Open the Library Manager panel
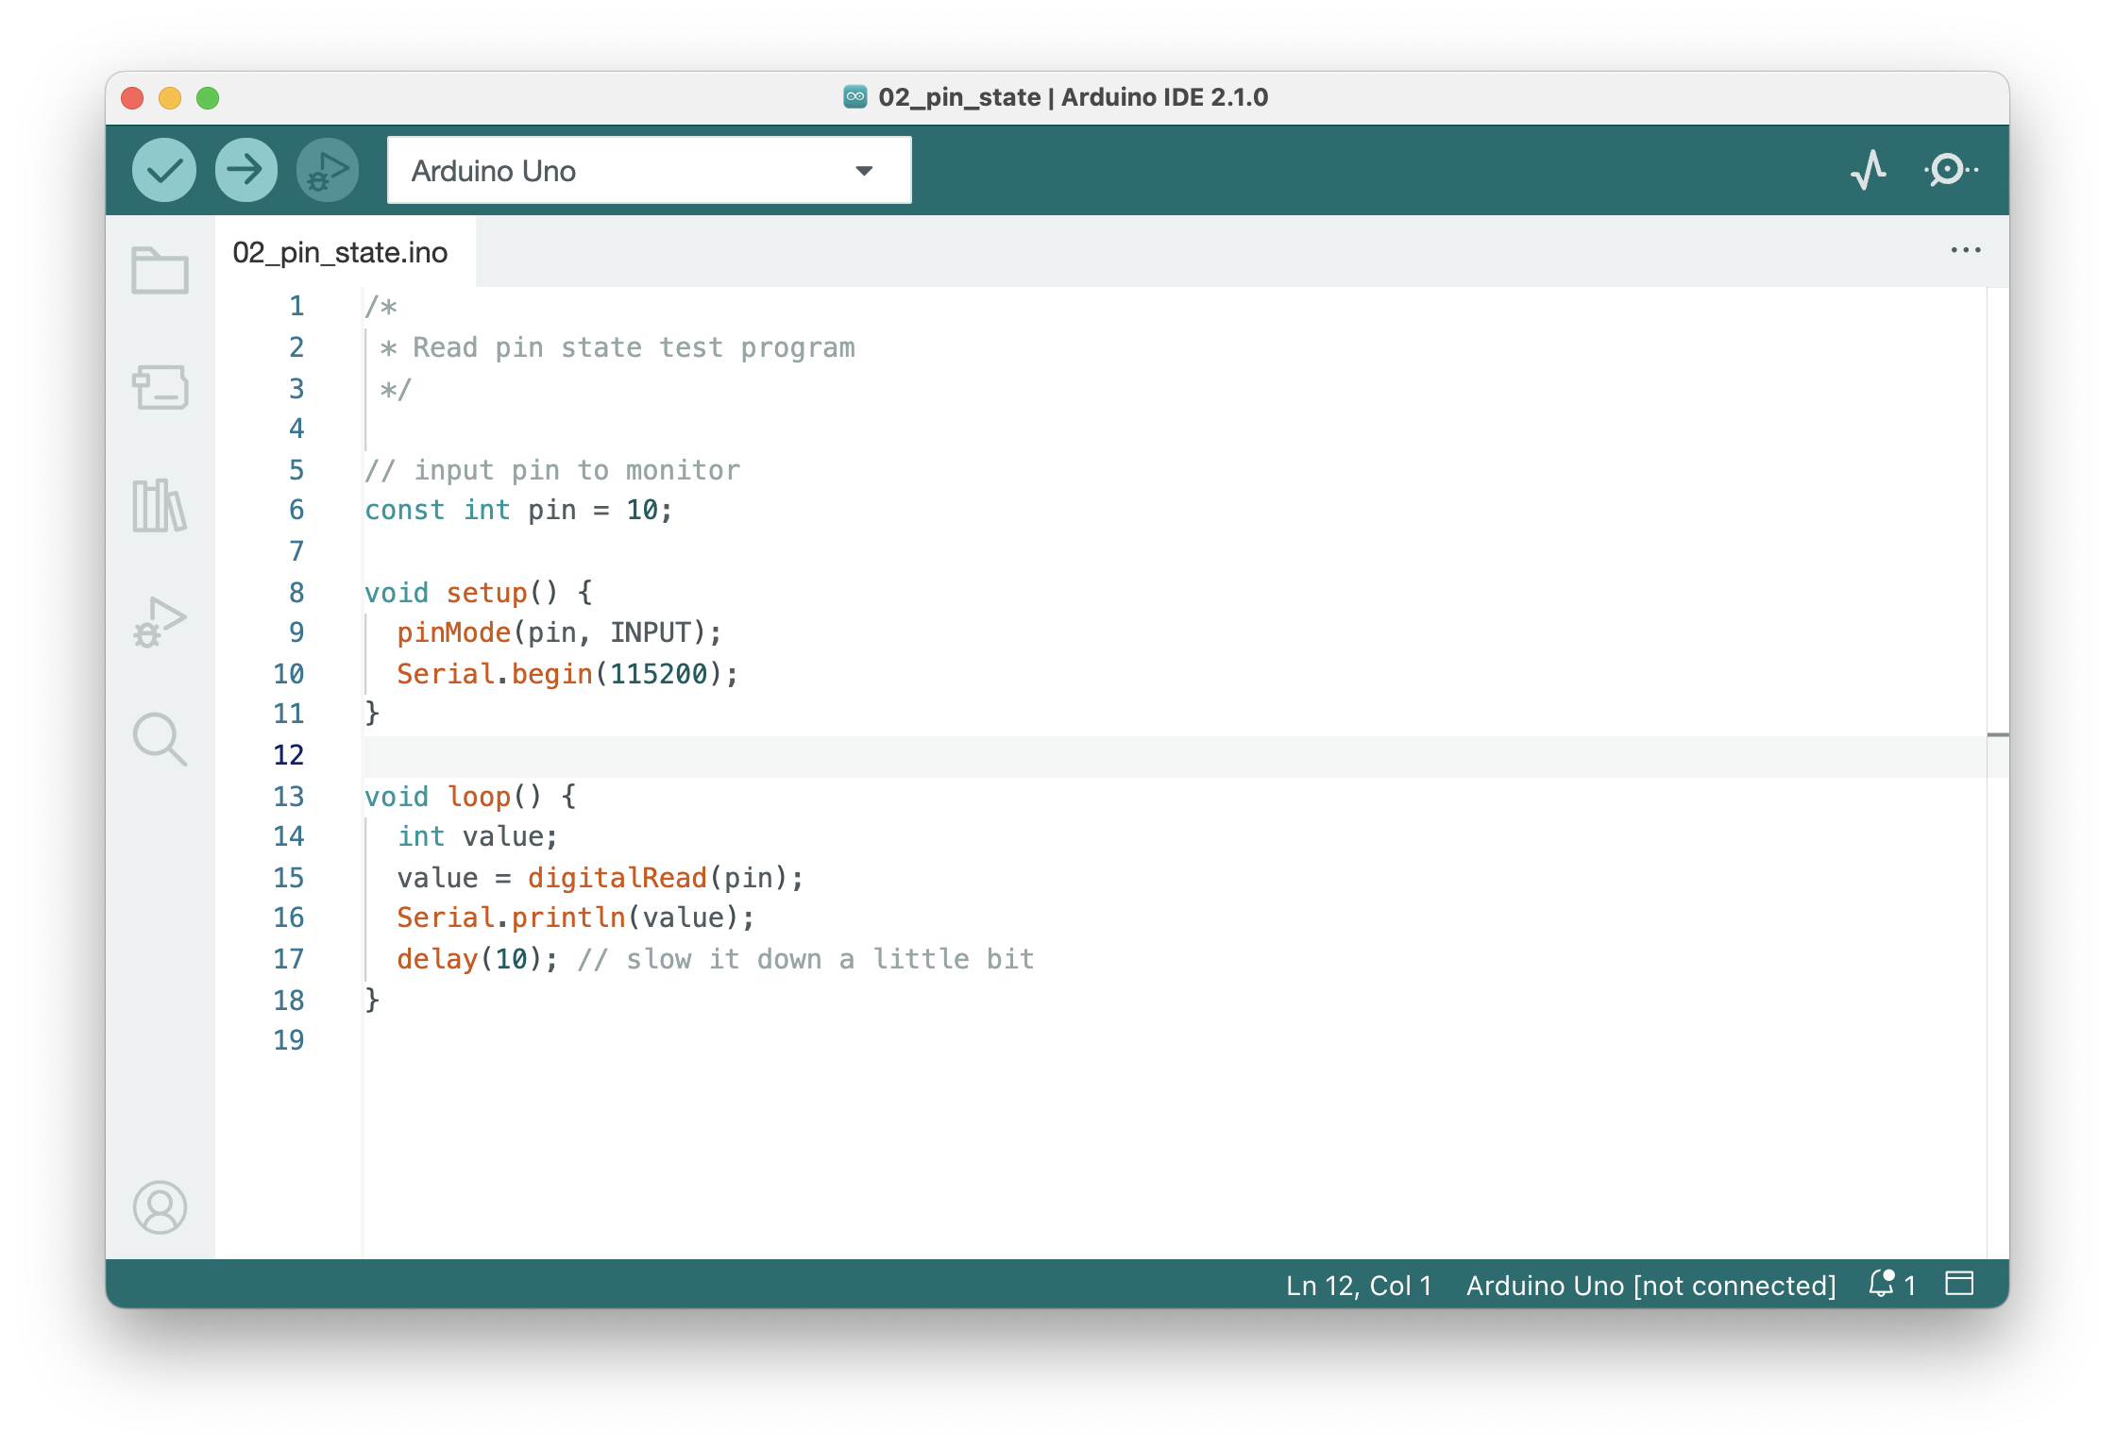2115x1448 pixels. click(160, 505)
